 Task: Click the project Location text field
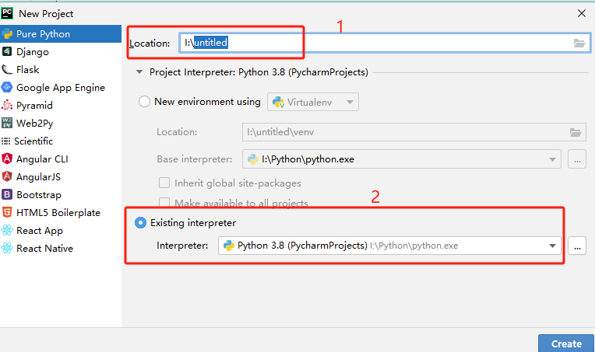pyautogui.click(x=385, y=43)
